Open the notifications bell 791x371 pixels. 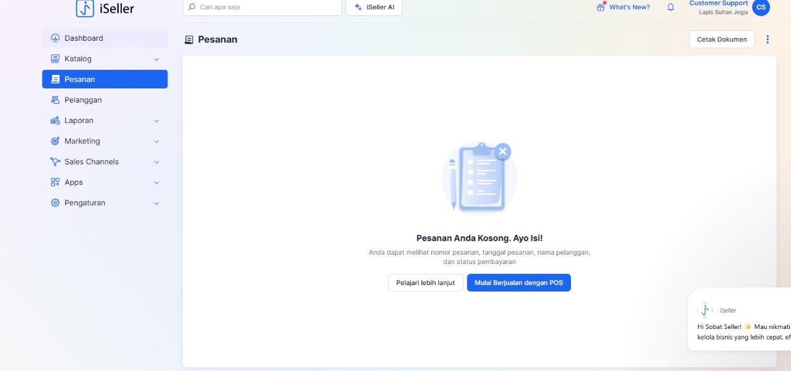click(670, 7)
